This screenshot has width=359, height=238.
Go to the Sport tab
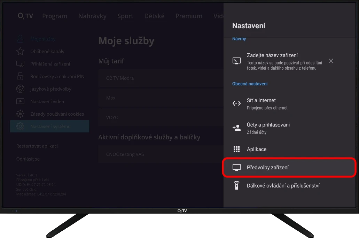click(x=125, y=16)
